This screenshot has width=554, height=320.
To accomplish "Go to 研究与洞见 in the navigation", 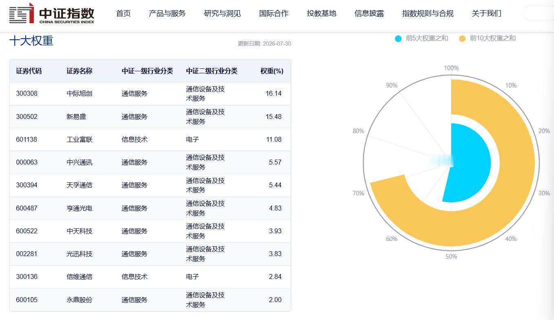I will pos(223,13).
